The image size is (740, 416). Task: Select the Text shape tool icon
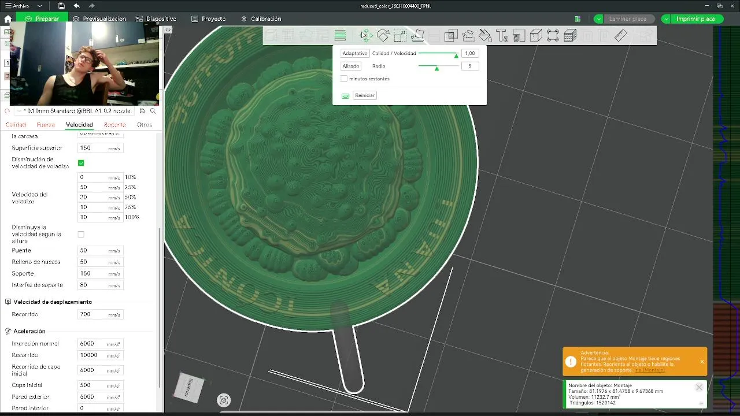click(x=502, y=36)
